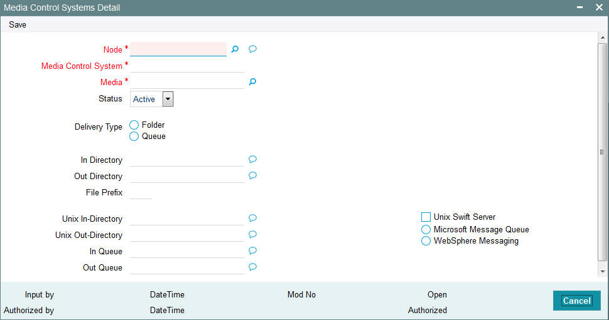Screen dimensions: 609x320
Task: Click the File Prefix field
Action: (x=141, y=192)
